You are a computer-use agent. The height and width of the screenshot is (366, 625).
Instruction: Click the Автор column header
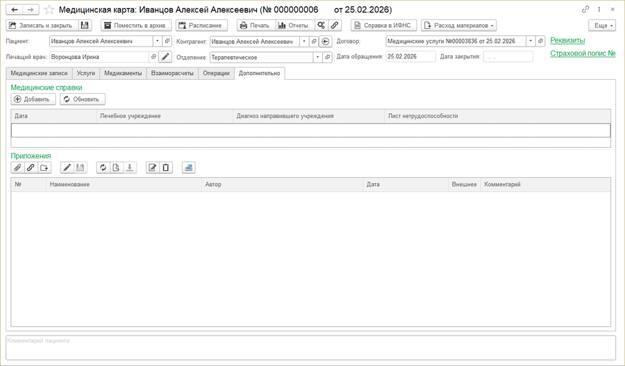pos(282,184)
